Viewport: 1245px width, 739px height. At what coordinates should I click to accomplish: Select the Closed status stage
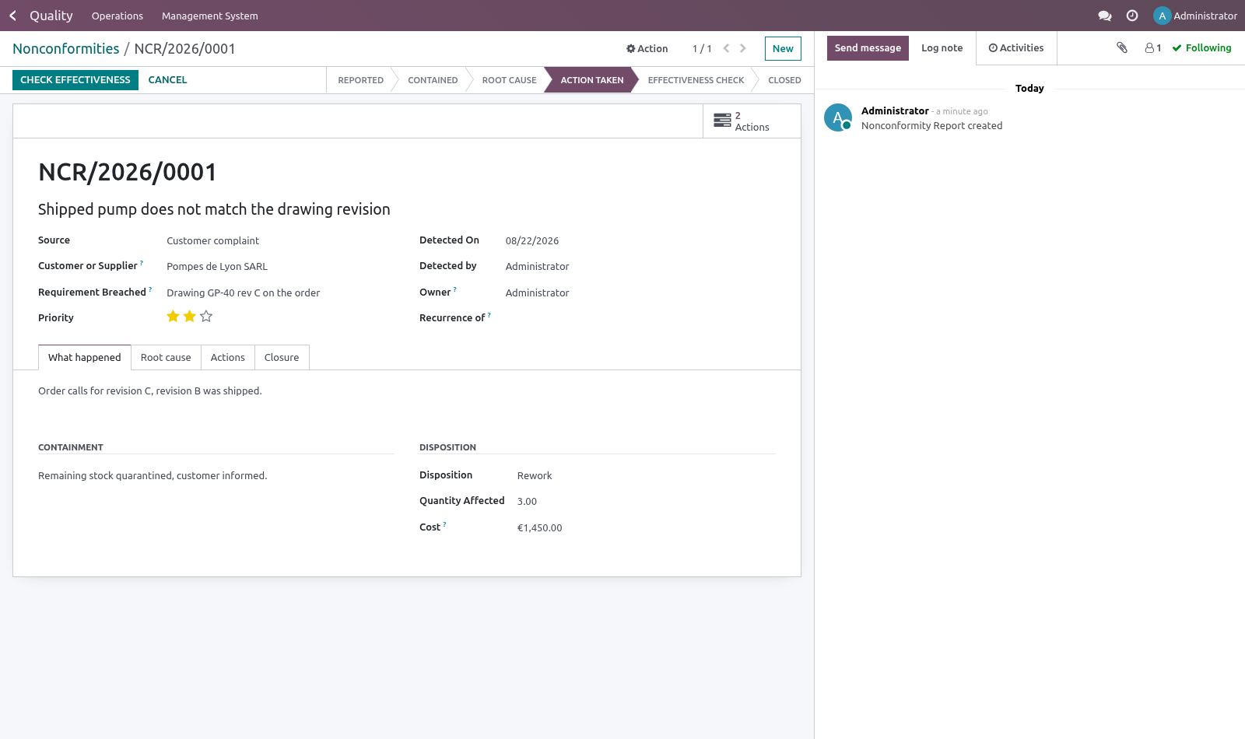[x=784, y=80]
